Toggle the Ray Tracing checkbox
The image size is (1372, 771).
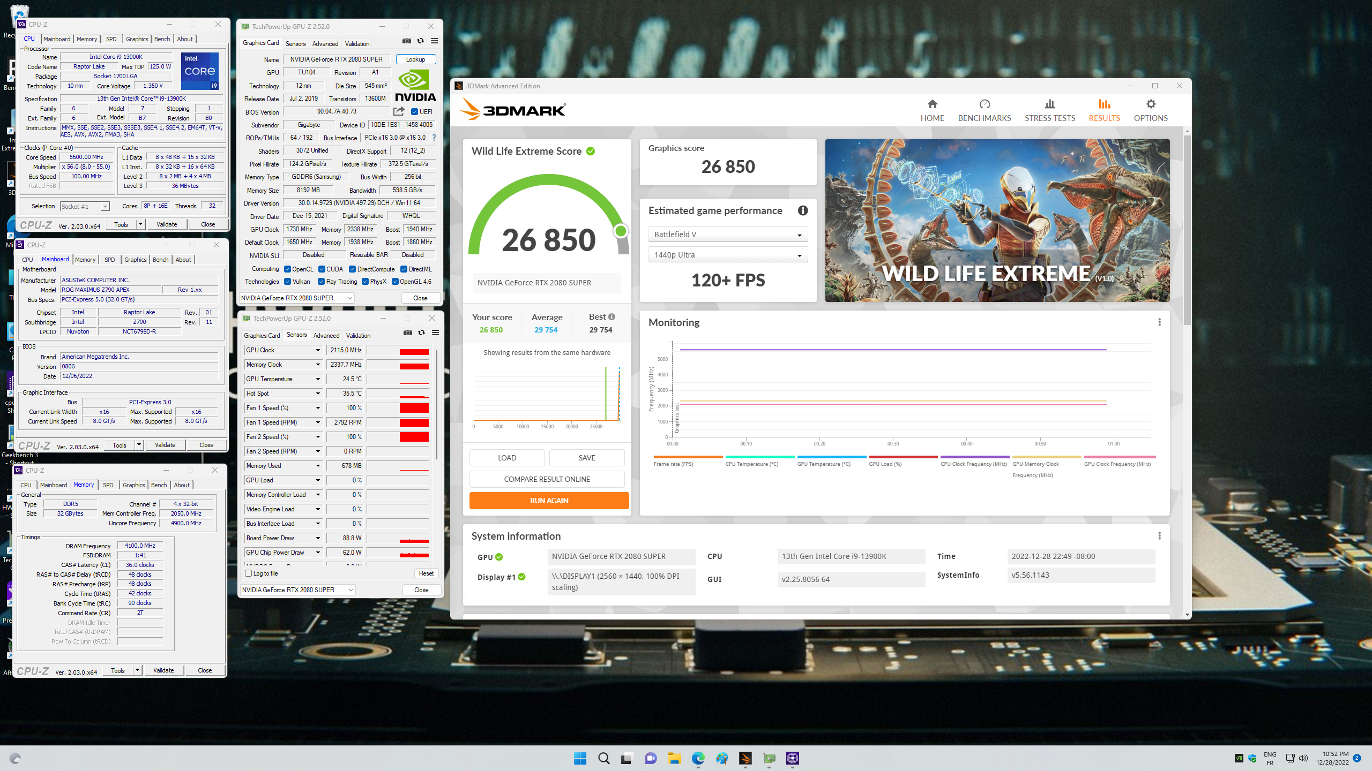click(x=321, y=282)
